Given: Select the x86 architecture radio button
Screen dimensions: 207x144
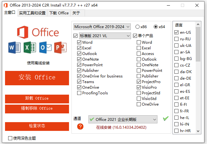Looking at the screenshot, I should point(137,27).
